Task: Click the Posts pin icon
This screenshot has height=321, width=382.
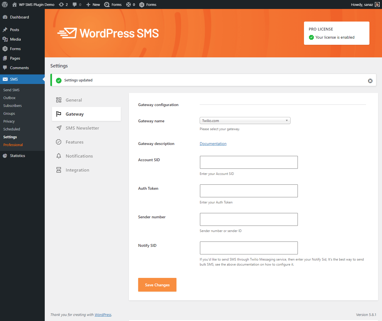Action: click(x=5, y=30)
